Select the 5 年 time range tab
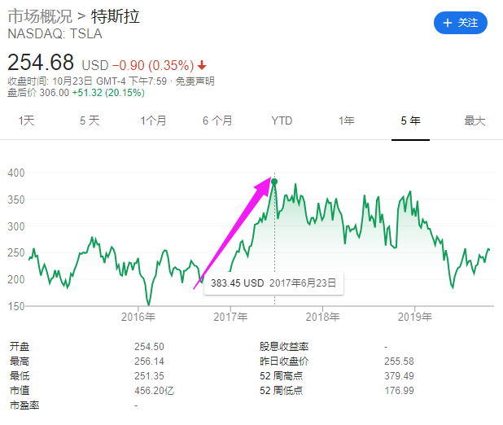 410,120
